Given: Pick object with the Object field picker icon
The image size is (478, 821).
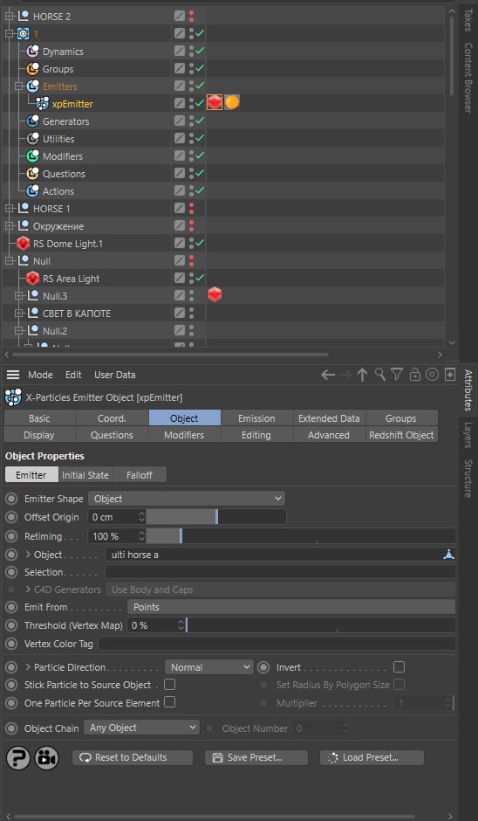Looking at the screenshot, I should click(x=448, y=555).
